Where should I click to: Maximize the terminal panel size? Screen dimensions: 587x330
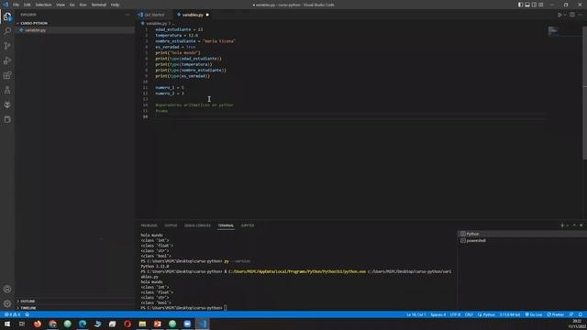pos(574,225)
